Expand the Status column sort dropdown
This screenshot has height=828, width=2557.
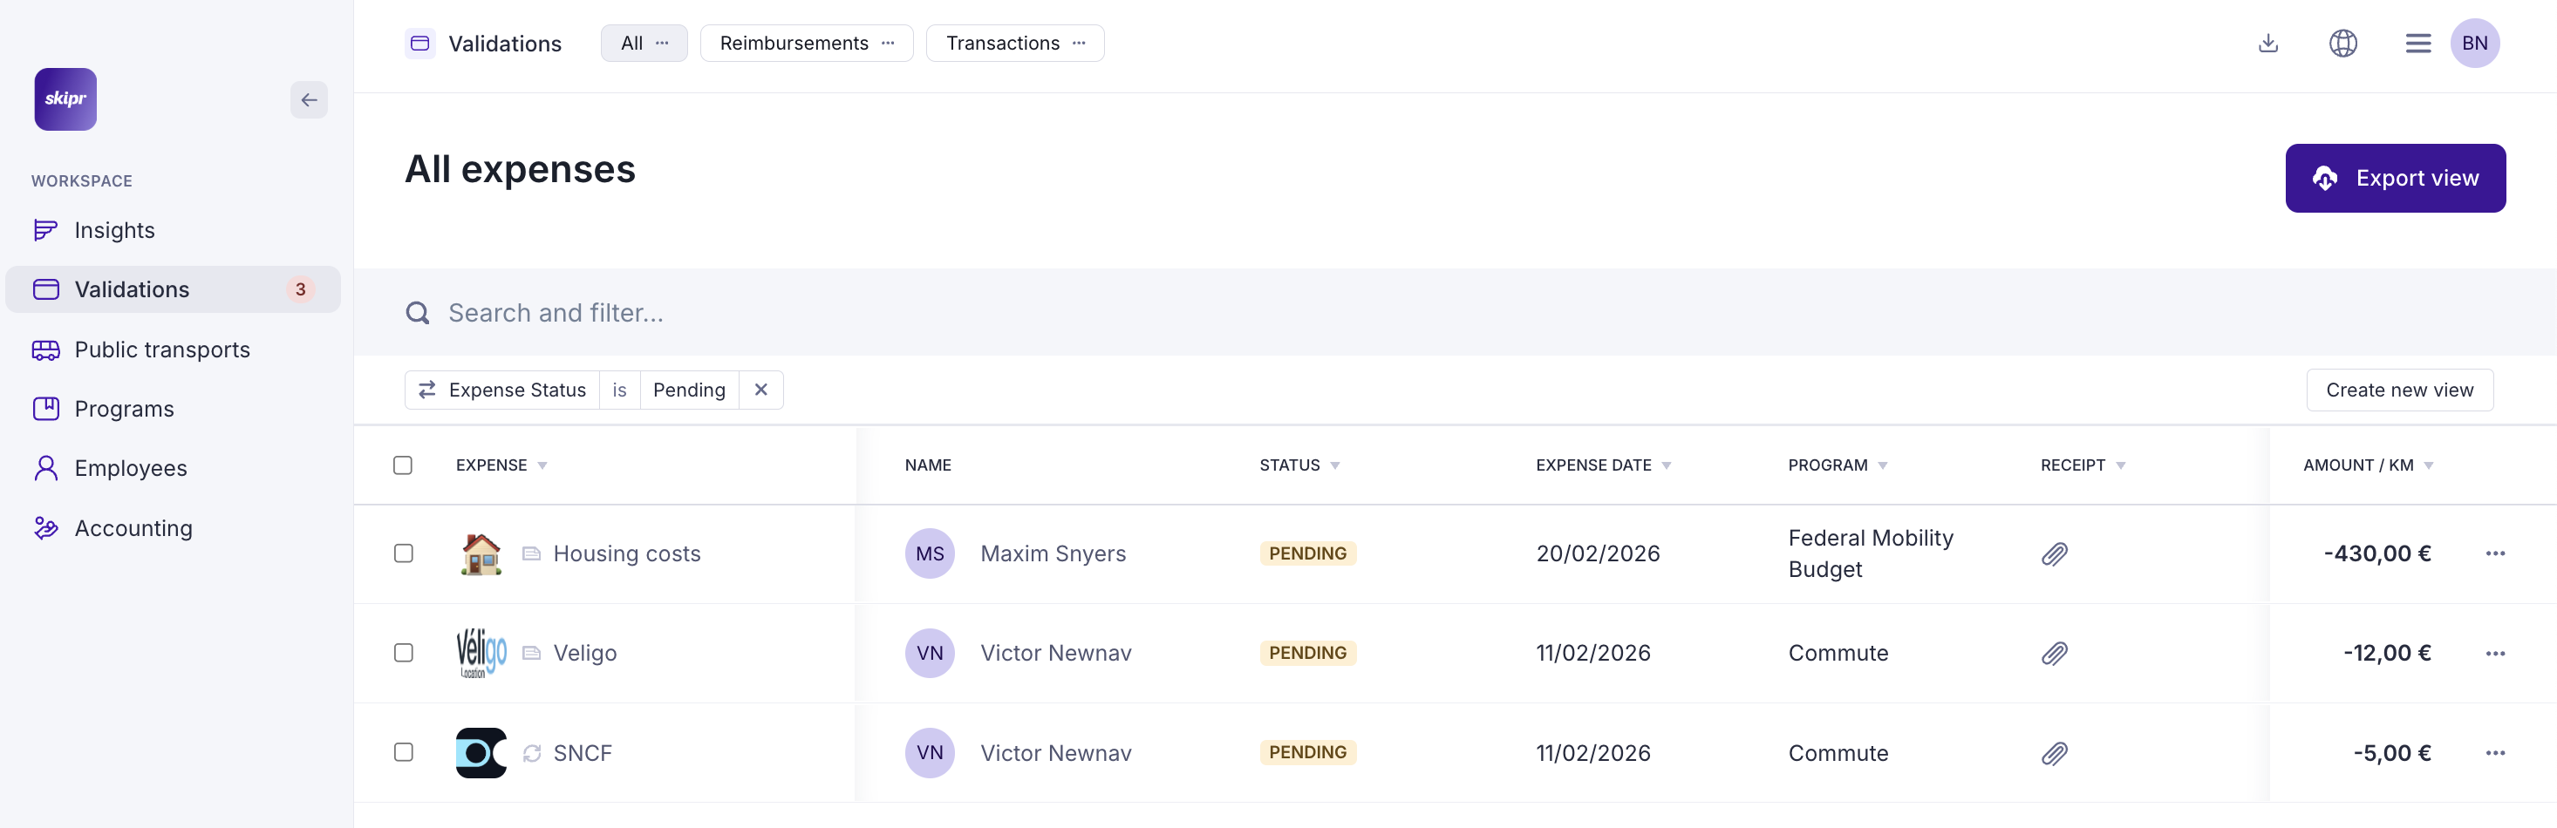click(1334, 466)
